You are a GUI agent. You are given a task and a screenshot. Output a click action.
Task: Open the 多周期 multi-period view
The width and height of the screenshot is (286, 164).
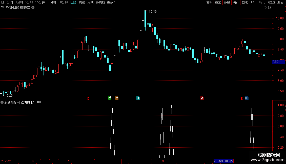100,2
